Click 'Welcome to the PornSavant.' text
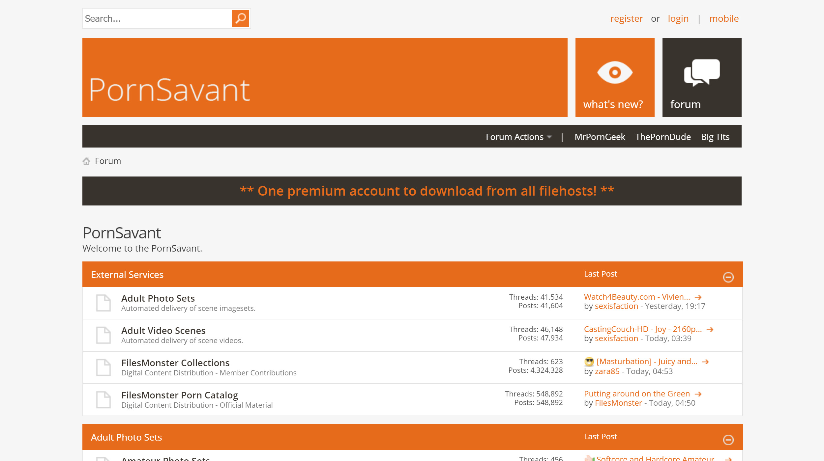The height and width of the screenshot is (461, 824). (142, 248)
